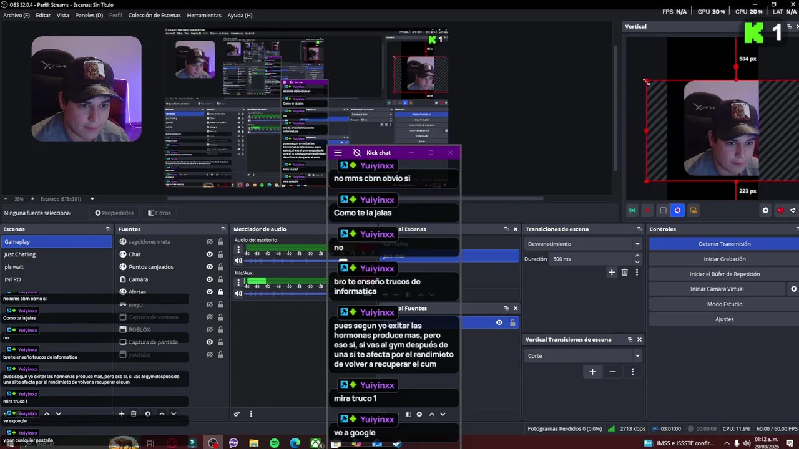Open Colección de Escenas menu
Image resolution: width=799 pixels, height=449 pixels.
click(154, 15)
